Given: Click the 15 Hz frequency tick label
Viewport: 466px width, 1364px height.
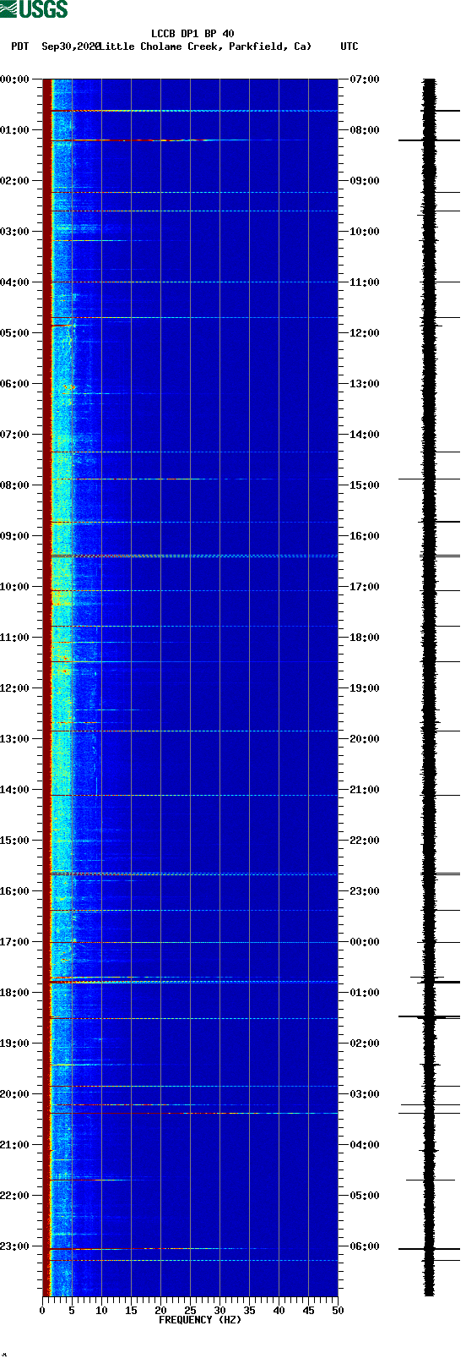Looking at the screenshot, I should pyautogui.click(x=131, y=1311).
